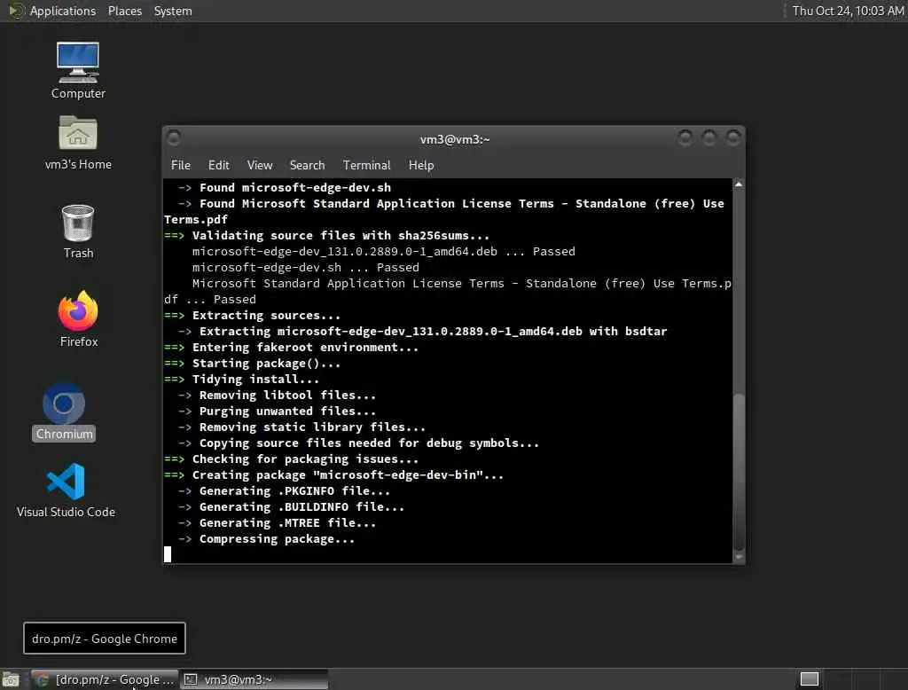Open the Computer desktop icon
The width and height of the screenshot is (908, 690).
pyautogui.click(x=78, y=70)
